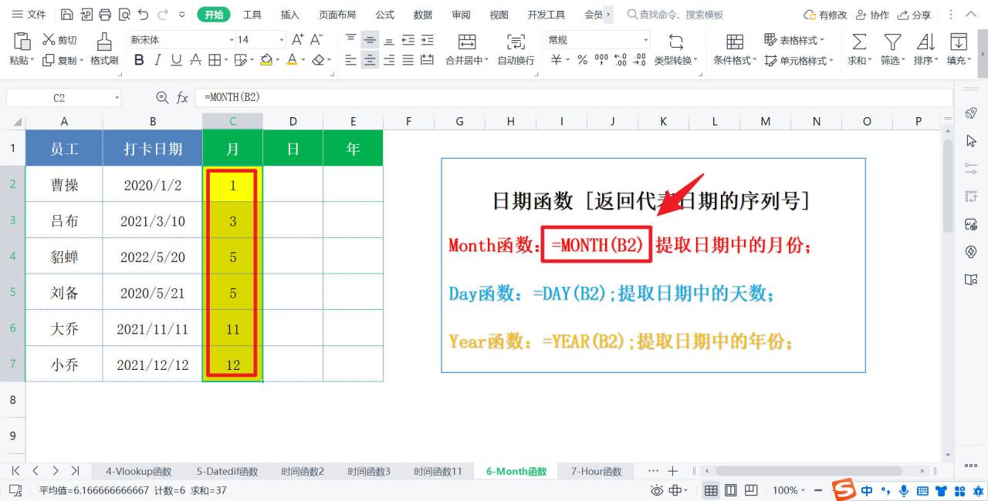Viewport: 988px width, 501px height.
Task: Click the Wrap Text (自动换行) icon
Action: coord(516,50)
